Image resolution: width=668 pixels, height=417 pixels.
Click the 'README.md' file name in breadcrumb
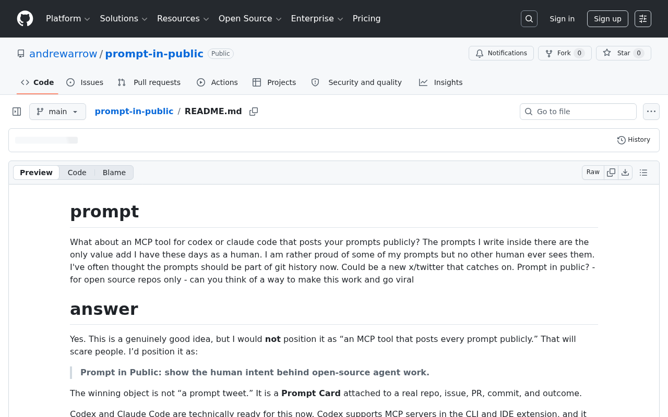pyautogui.click(x=213, y=112)
